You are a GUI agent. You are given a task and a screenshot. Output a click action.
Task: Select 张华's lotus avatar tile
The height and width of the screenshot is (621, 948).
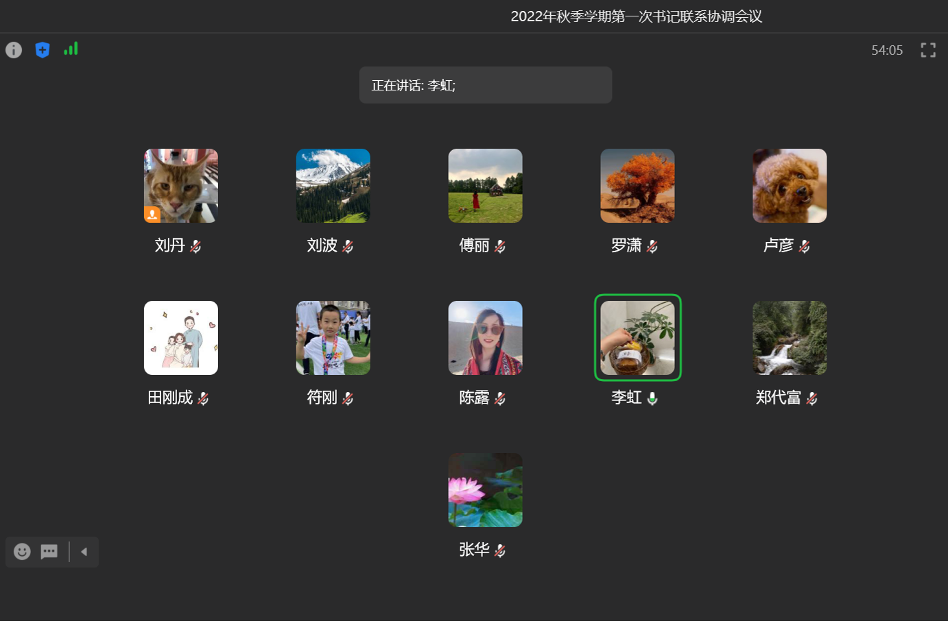click(485, 489)
